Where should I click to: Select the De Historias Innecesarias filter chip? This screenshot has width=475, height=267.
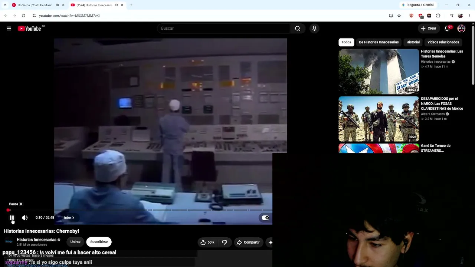click(x=379, y=42)
